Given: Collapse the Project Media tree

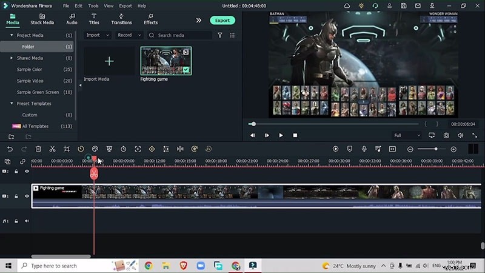Looking at the screenshot, I should pyautogui.click(x=12, y=35).
